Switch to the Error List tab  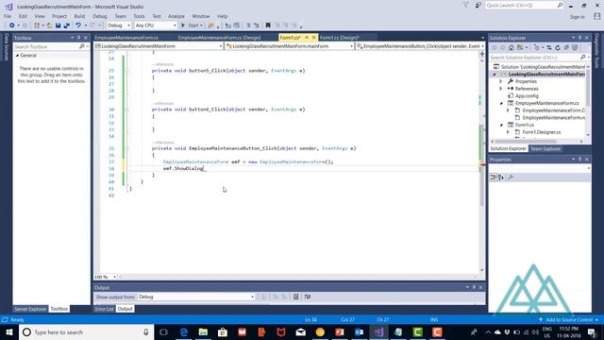pyautogui.click(x=105, y=309)
